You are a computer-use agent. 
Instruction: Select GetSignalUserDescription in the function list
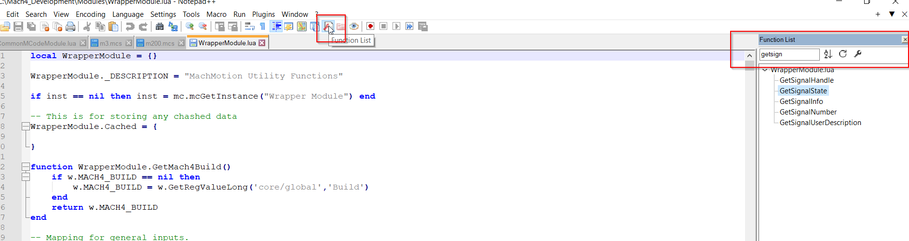(x=820, y=123)
